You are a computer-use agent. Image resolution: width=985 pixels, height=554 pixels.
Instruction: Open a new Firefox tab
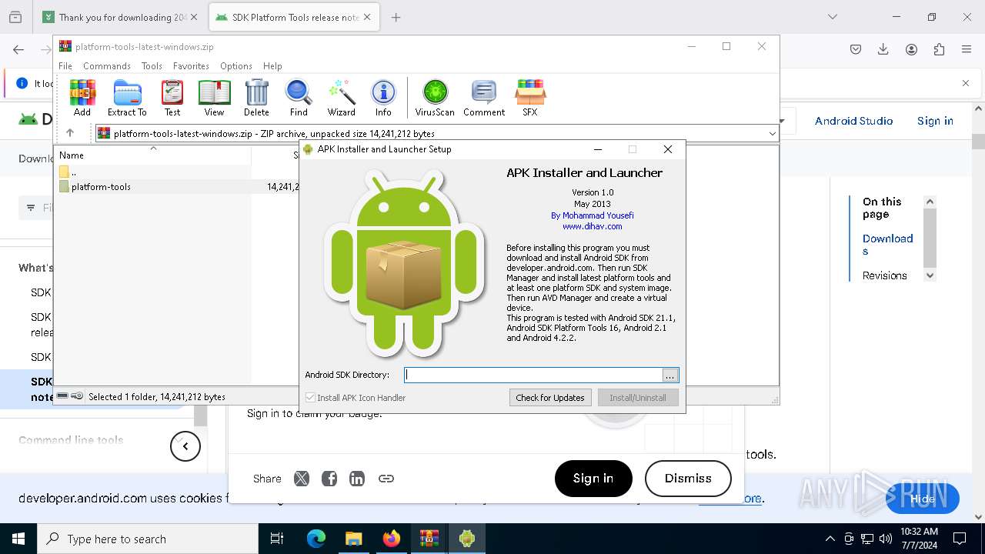(396, 17)
